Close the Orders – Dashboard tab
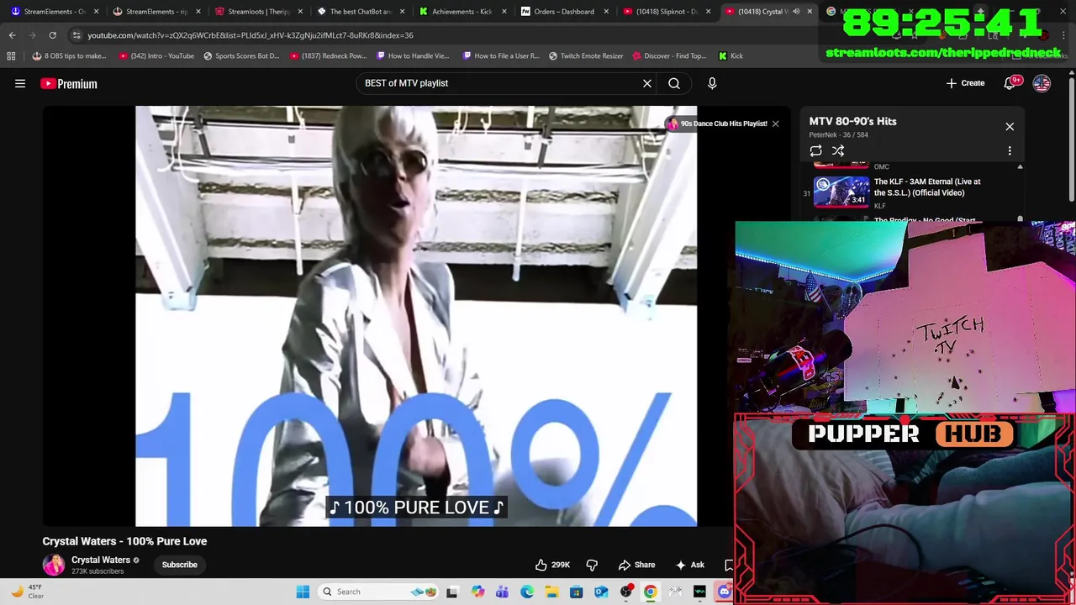The height and width of the screenshot is (605, 1076). [606, 12]
